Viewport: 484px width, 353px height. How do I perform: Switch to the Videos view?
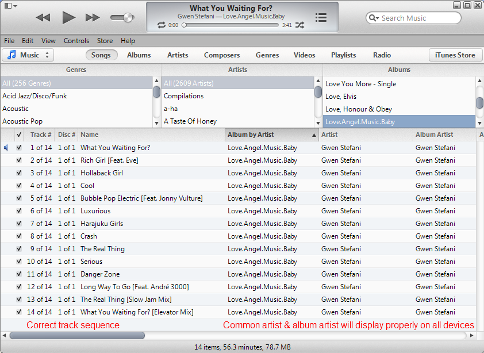tap(304, 55)
